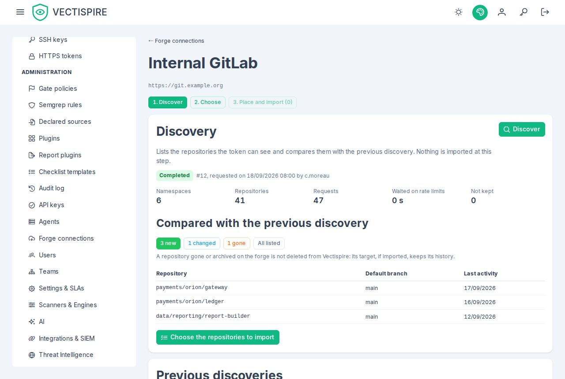Open the hamburger navigation menu
This screenshot has width=565, height=379.
pos(20,12)
